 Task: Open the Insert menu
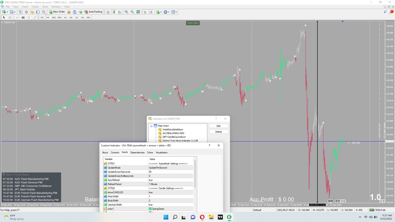tap(25, 6)
